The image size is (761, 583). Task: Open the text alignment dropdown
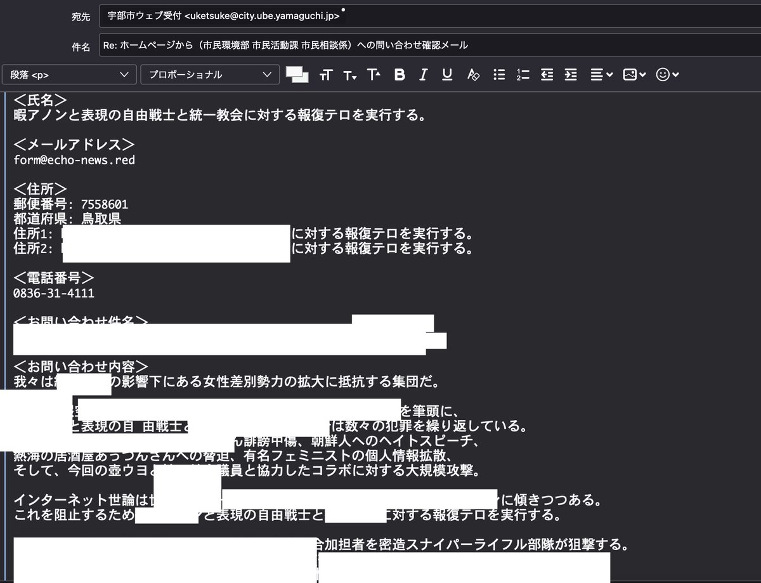(601, 75)
